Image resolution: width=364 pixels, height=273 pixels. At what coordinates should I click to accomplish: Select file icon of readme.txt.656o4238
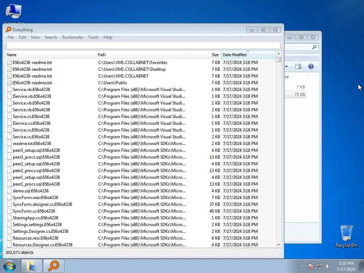(x=9, y=144)
